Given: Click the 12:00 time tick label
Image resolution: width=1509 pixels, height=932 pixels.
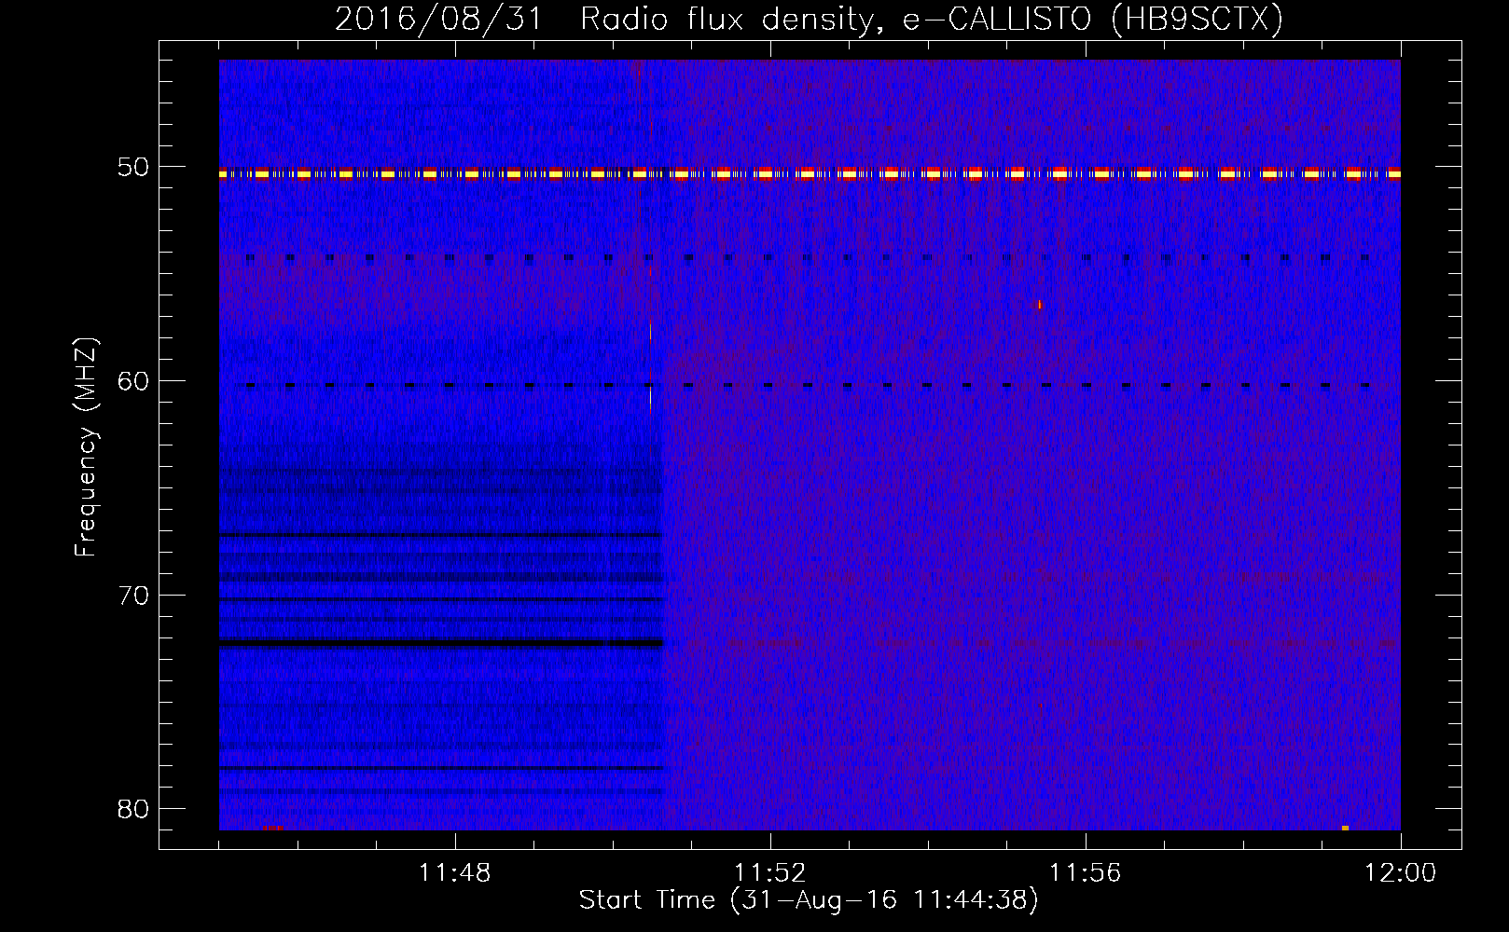Looking at the screenshot, I should click(1400, 873).
